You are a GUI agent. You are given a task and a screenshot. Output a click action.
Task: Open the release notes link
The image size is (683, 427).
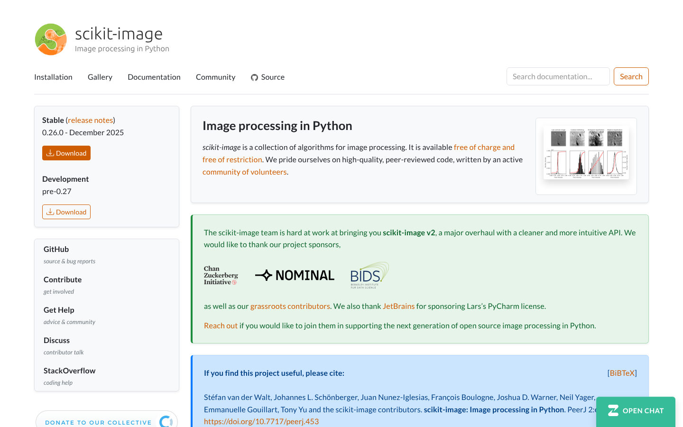tap(91, 120)
